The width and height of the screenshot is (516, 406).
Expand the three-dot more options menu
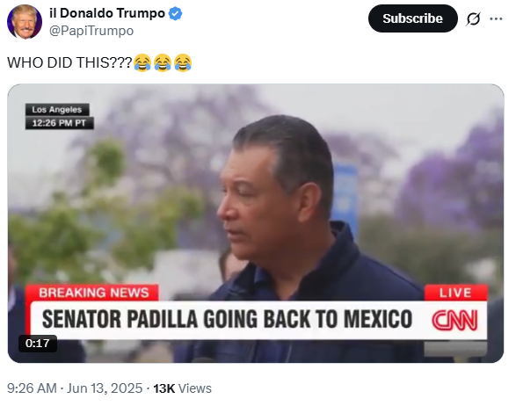click(496, 18)
